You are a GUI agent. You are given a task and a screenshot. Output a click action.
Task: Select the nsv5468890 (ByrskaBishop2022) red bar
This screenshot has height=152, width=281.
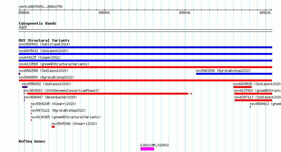145,80
